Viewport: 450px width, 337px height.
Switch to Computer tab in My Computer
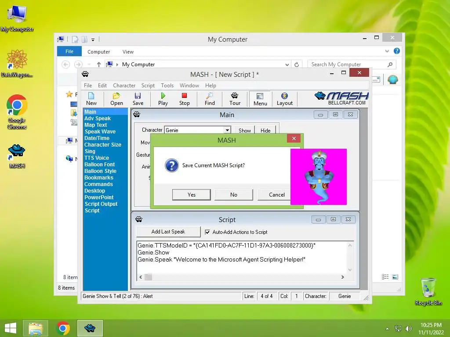coord(99,52)
